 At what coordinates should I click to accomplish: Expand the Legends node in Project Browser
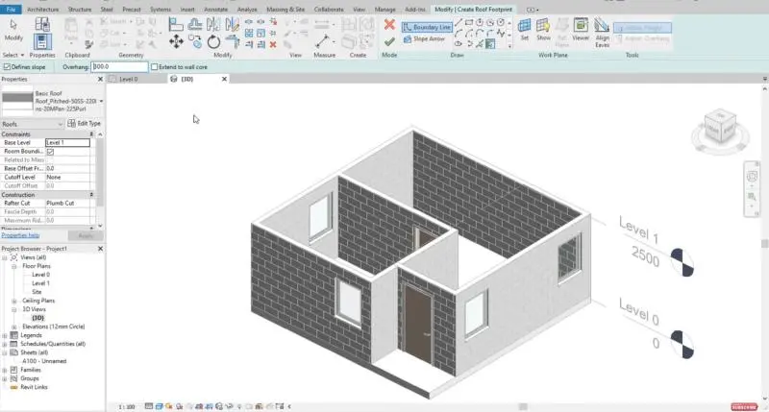click(x=5, y=334)
